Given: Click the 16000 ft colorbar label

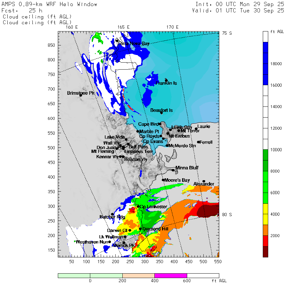Looking at the screenshot, I should pos(276,85).
